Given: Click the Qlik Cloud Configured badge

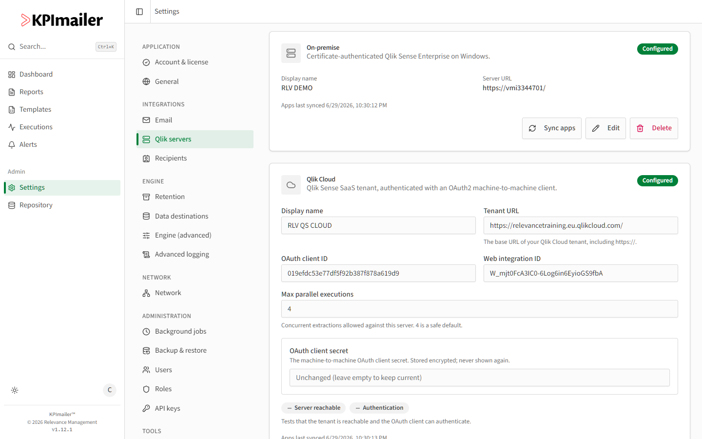Looking at the screenshot, I should pos(658,180).
